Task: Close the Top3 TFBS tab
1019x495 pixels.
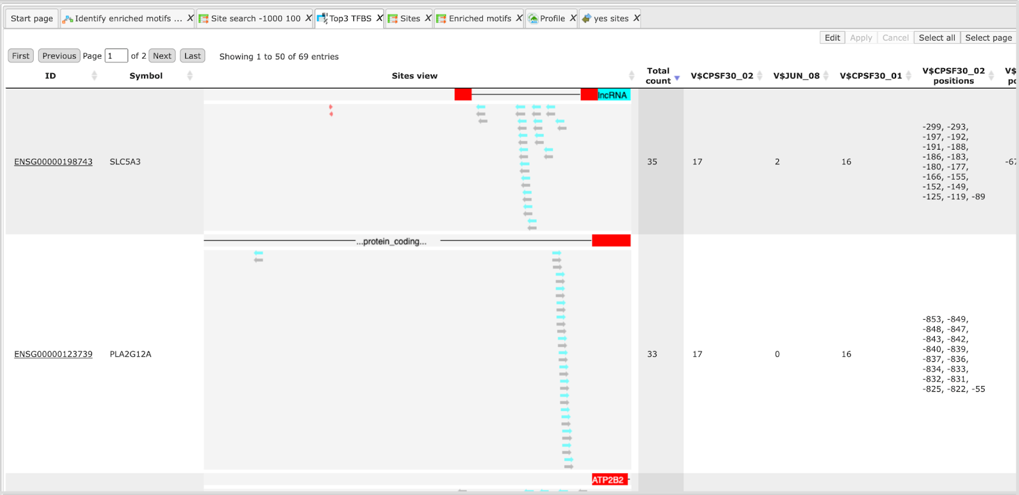Action: [380, 18]
